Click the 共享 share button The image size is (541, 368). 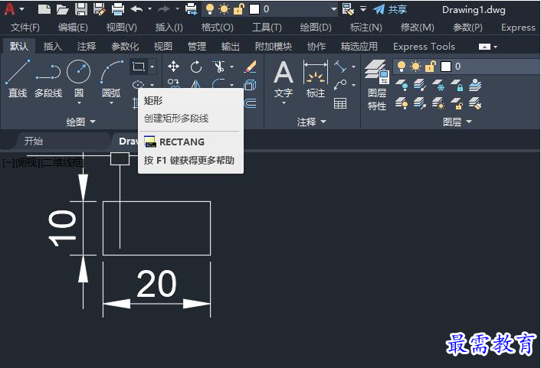click(390, 9)
